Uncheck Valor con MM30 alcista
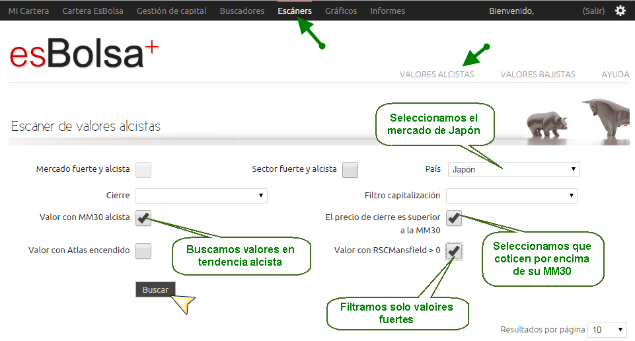This screenshot has width=635, height=341. (x=143, y=217)
